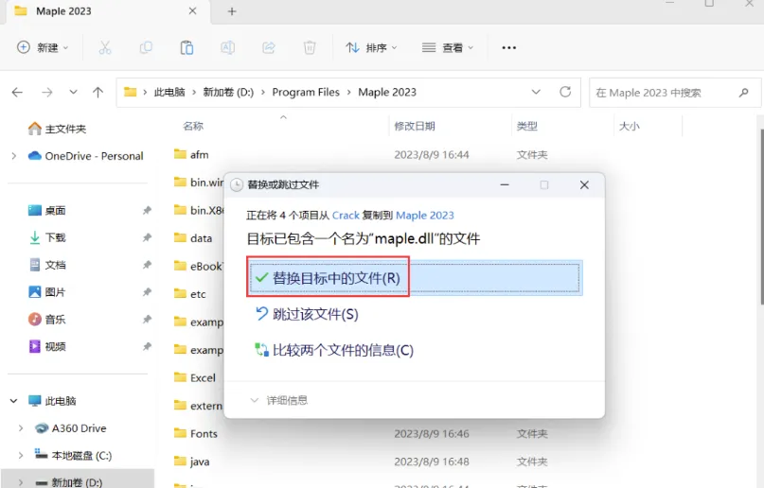
Task: Close the Maple 2023 tab
Action: [192, 10]
